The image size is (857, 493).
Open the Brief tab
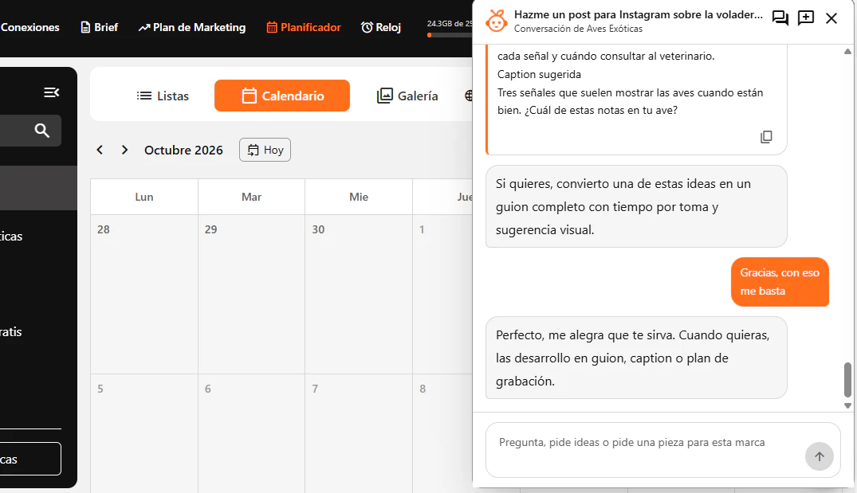[99, 27]
